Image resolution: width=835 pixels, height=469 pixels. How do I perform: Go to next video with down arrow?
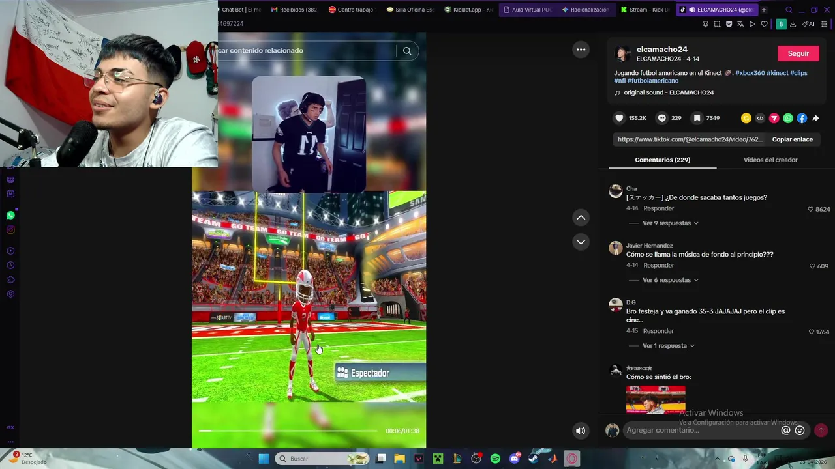click(581, 242)
